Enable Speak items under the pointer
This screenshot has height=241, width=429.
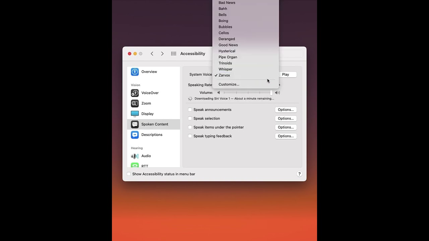pos(190,127)
